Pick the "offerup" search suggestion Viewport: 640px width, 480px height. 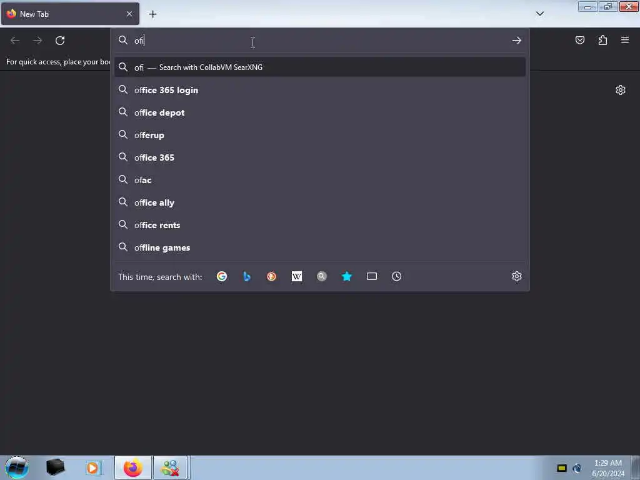point(320,135)
